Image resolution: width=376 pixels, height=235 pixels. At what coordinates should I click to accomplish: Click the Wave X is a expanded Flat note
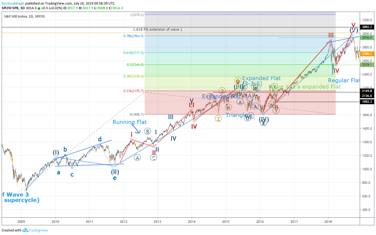[304, 87]
